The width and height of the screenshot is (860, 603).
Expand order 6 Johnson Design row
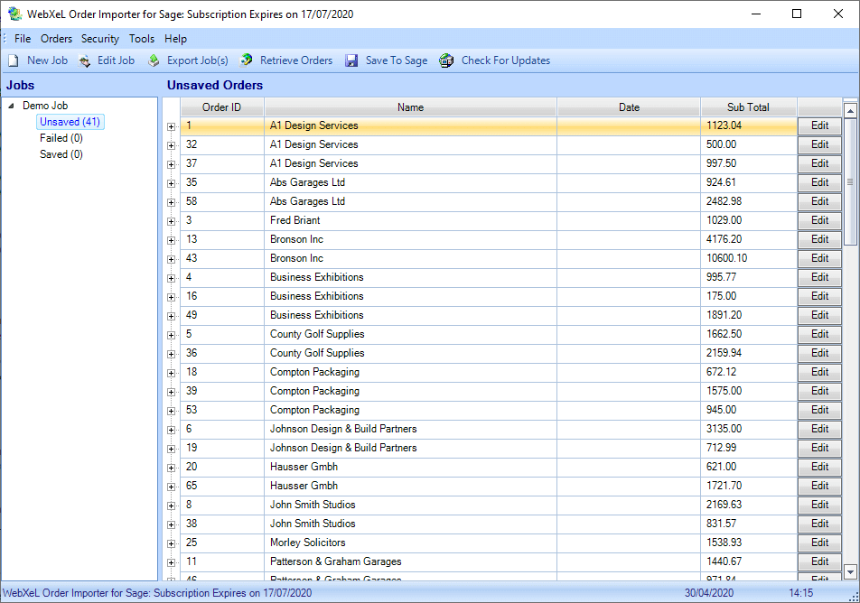[171, 430]
